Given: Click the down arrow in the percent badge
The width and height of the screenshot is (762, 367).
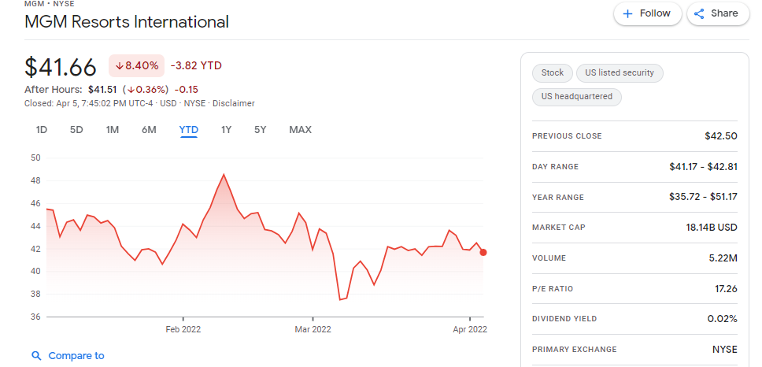Looking at the screenshot, I should (120, 66).
